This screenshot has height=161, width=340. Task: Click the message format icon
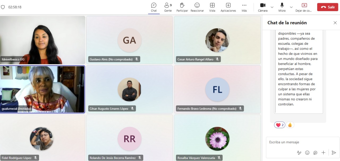pos(299,153)
